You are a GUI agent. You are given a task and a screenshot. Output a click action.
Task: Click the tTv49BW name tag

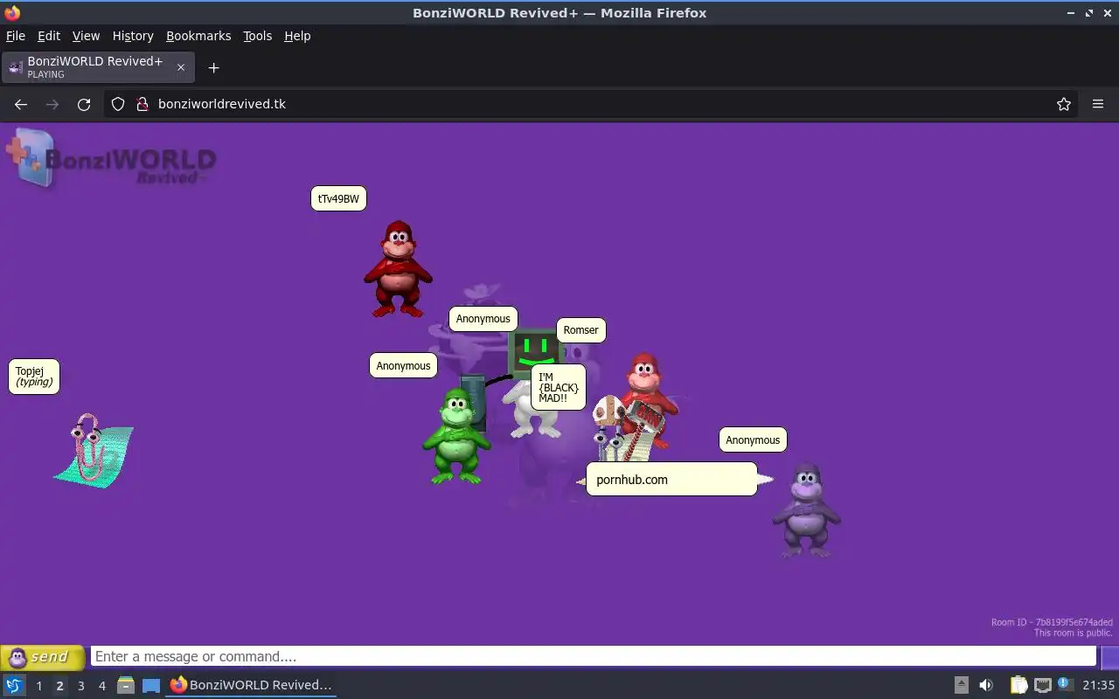338,198
